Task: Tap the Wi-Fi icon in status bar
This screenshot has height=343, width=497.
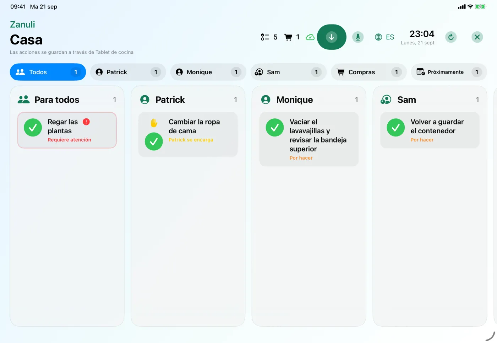Action: pyautogui.click(x=470, y=6)
